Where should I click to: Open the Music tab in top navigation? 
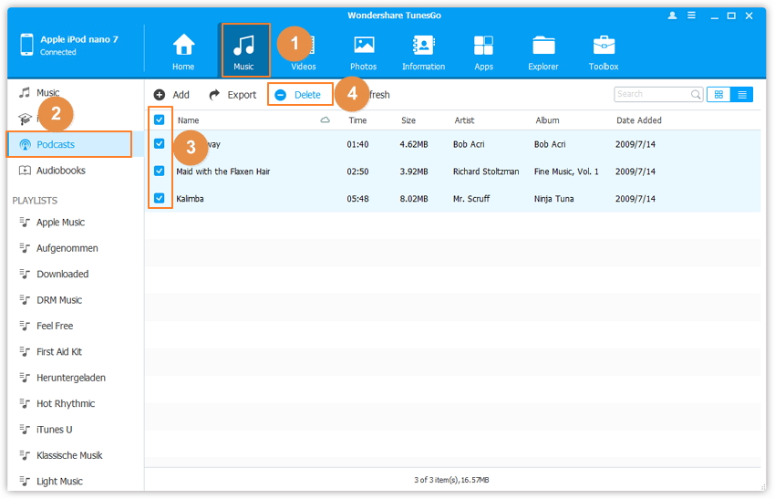coord(243,50)
